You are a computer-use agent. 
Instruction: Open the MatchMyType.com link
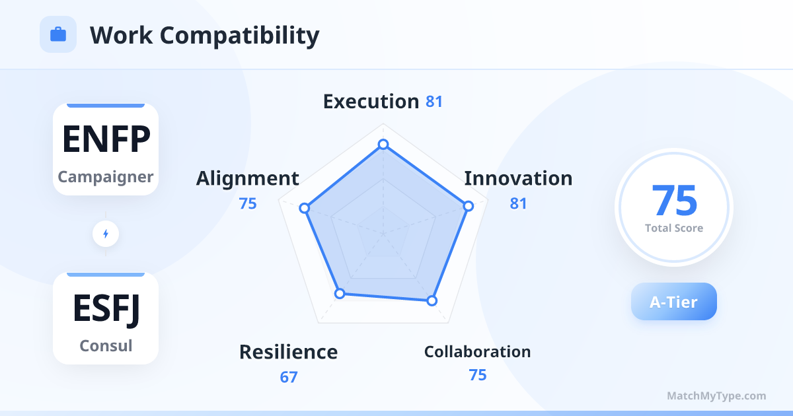pyautogui.click(x=716, y=396)
